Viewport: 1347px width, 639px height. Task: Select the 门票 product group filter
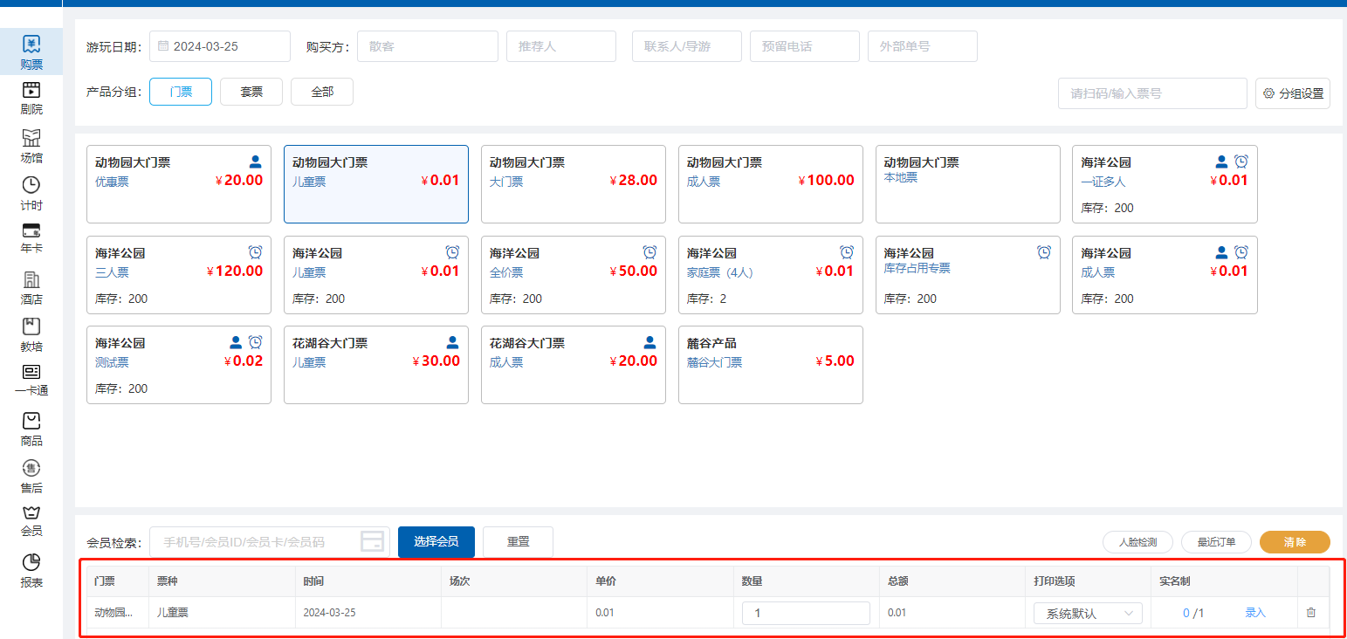pos(181,92)
